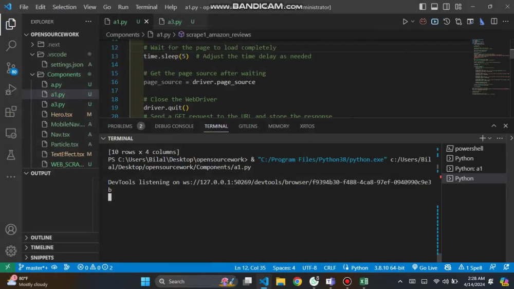Toggle the primary side bar layout icon
The image size is (514, 289).
[423, 7]
